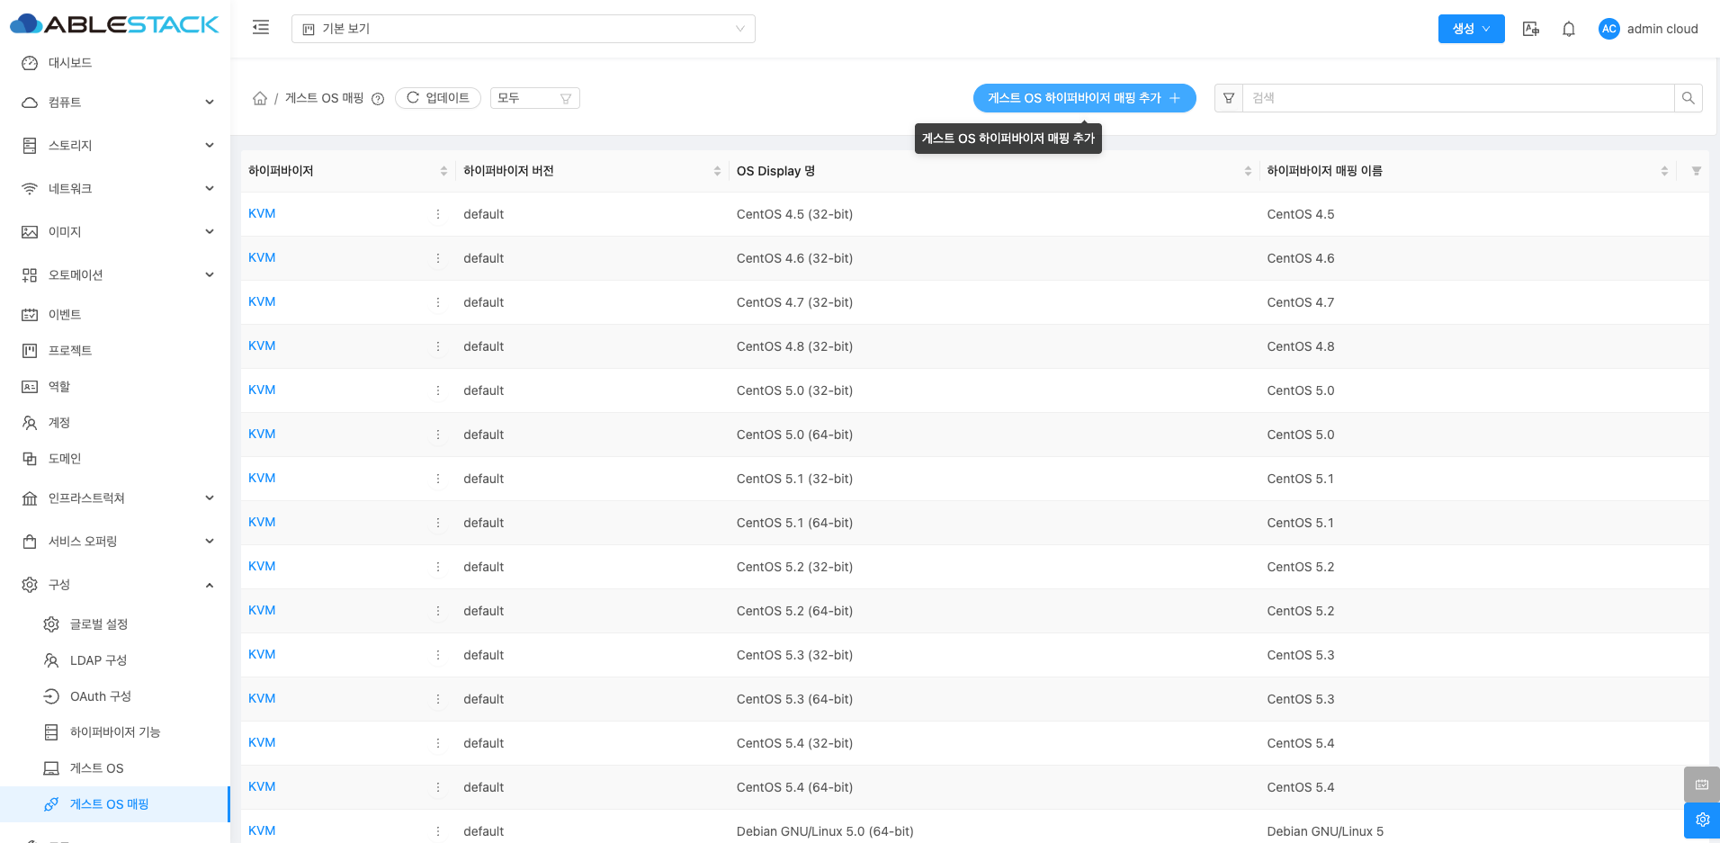Viewport: 1720px width, 843px height.
Task: Open the search filter funnel icon
Action: click(1229, 98)
